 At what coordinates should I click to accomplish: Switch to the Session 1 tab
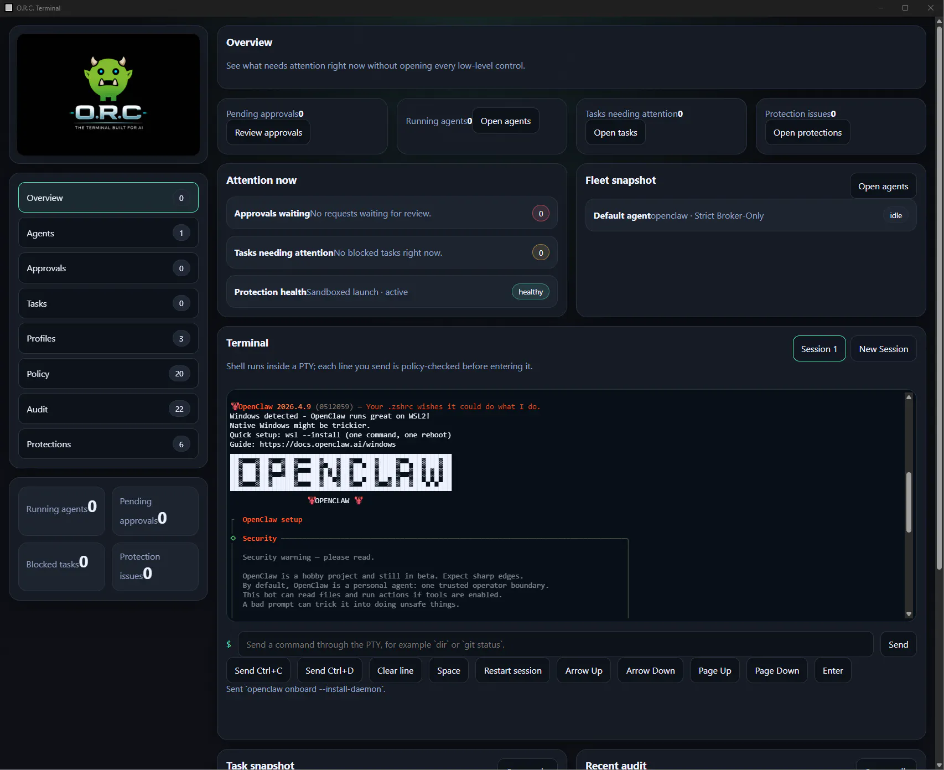[x=819, y=349]
